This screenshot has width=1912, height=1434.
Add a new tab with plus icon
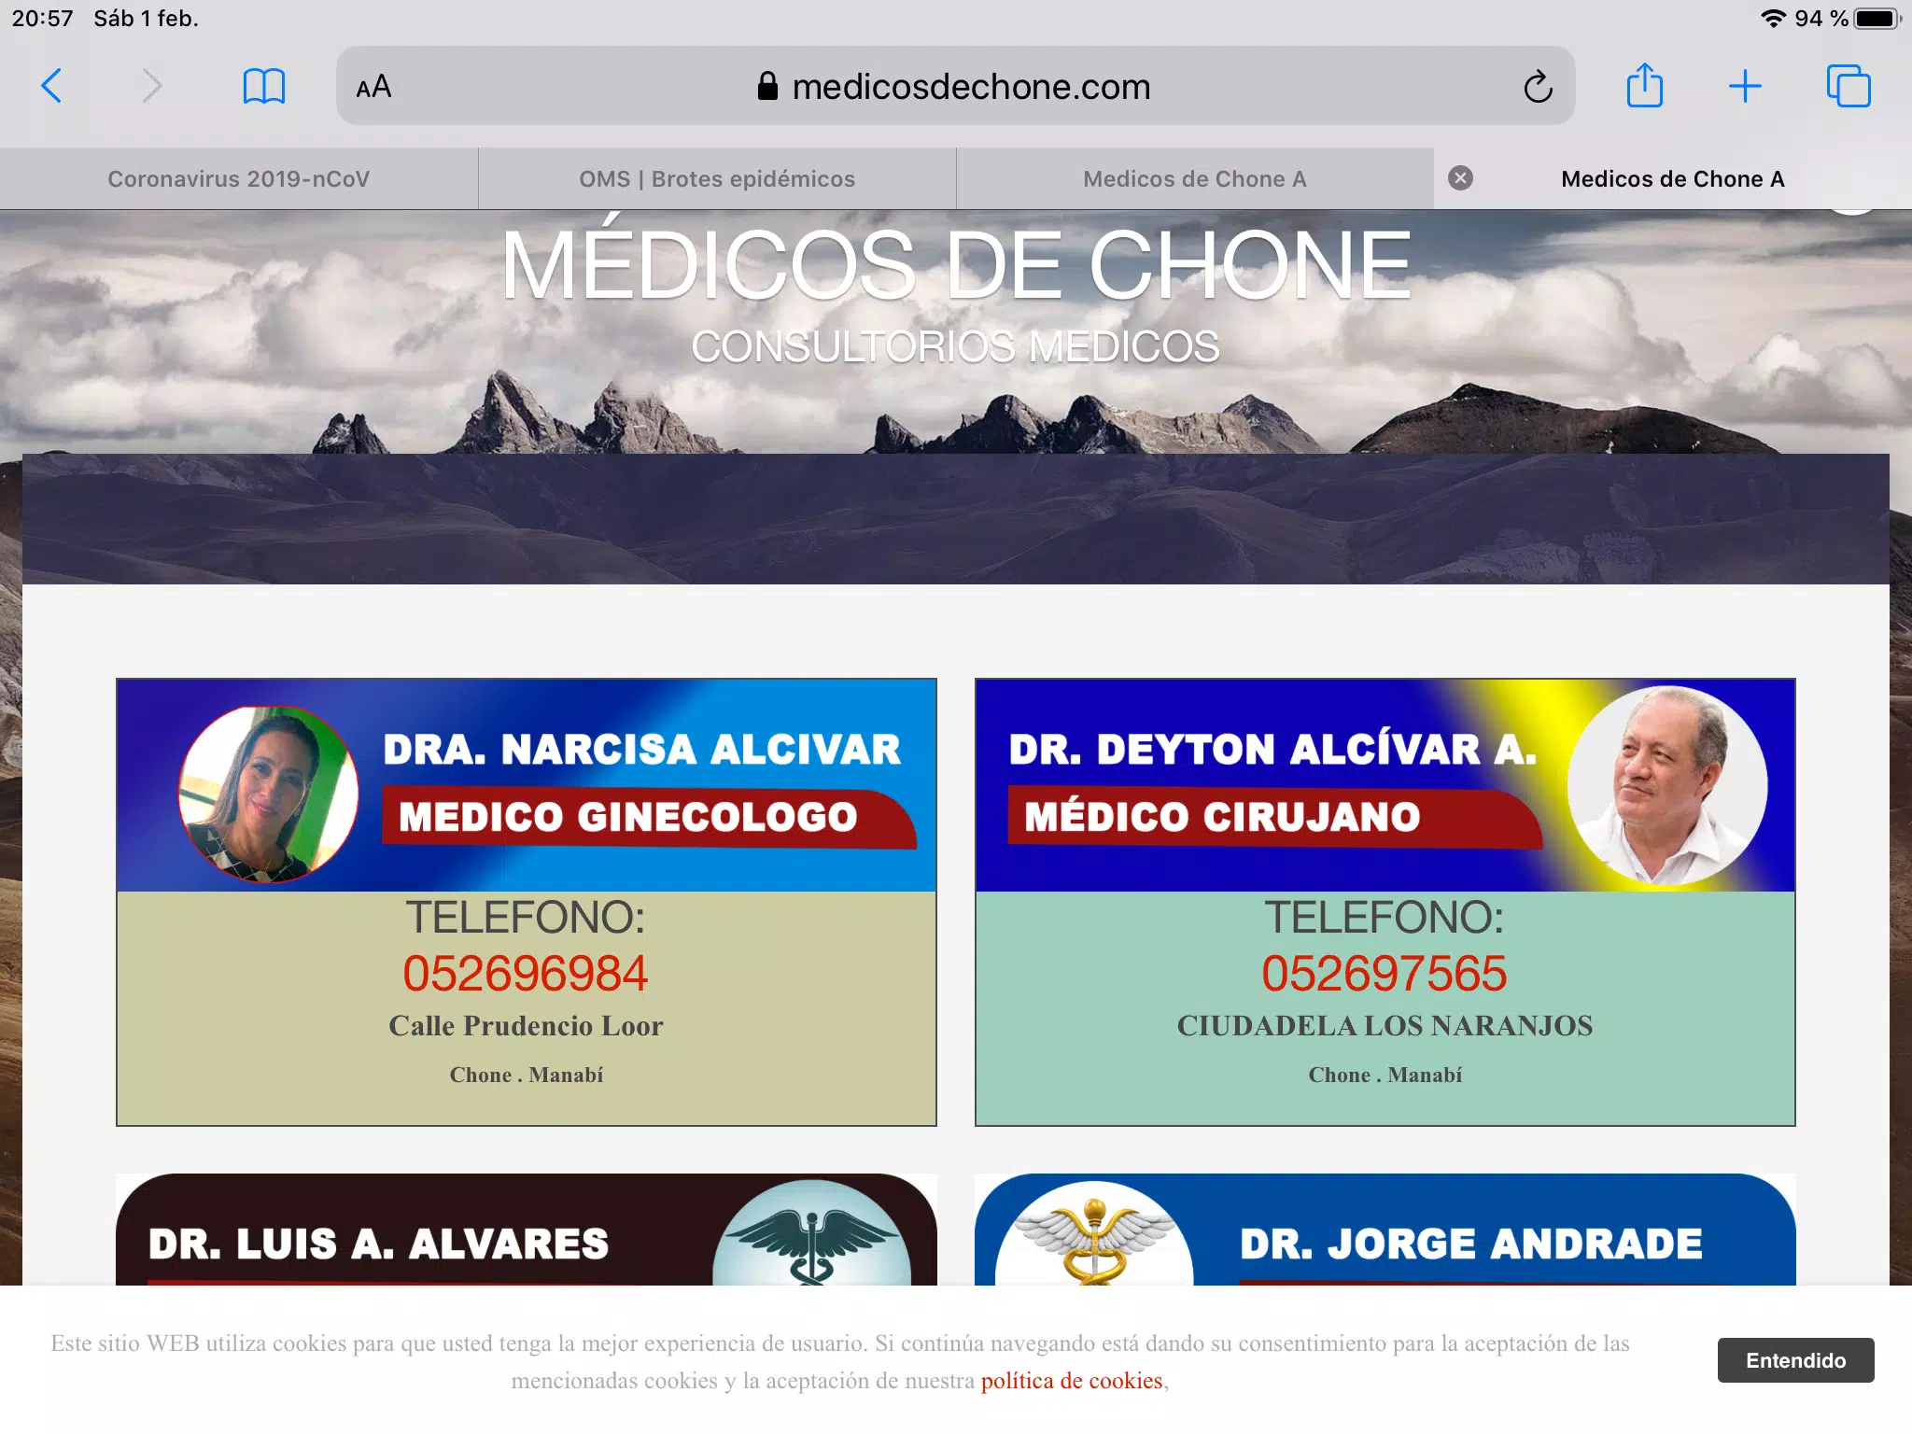click(x=1744, y=86)
